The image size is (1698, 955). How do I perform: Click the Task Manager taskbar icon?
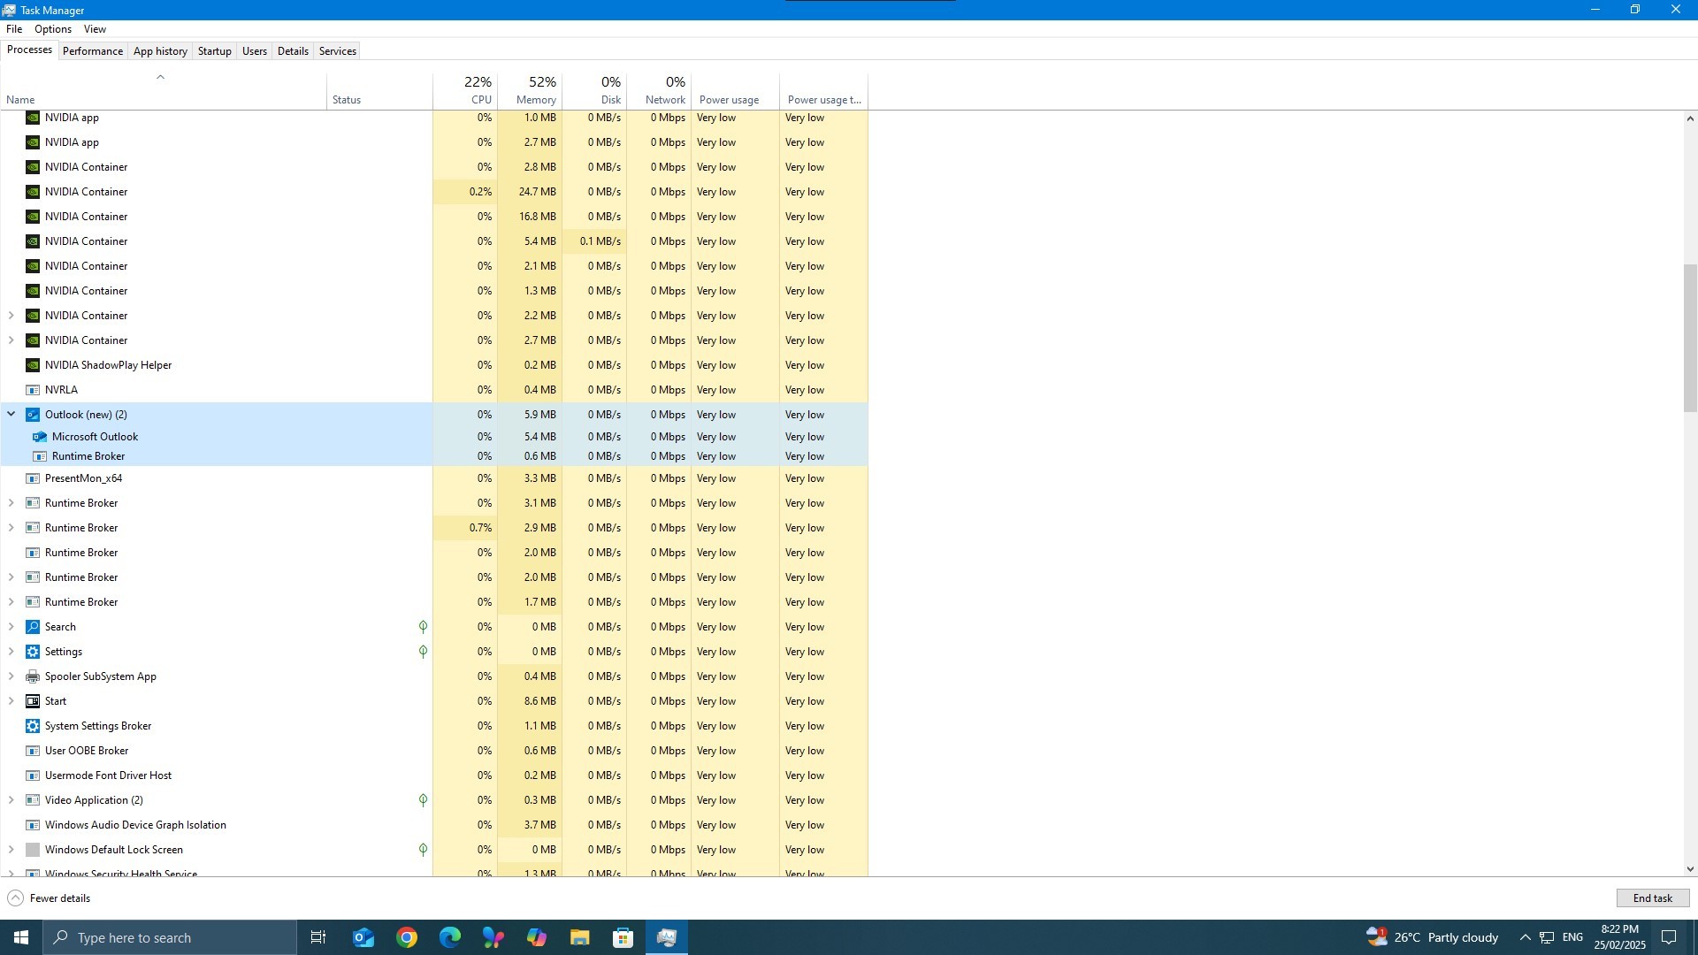(x=666, y=936)
